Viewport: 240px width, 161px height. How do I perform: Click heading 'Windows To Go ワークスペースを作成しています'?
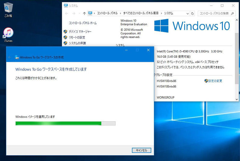(x=51, y=69)
